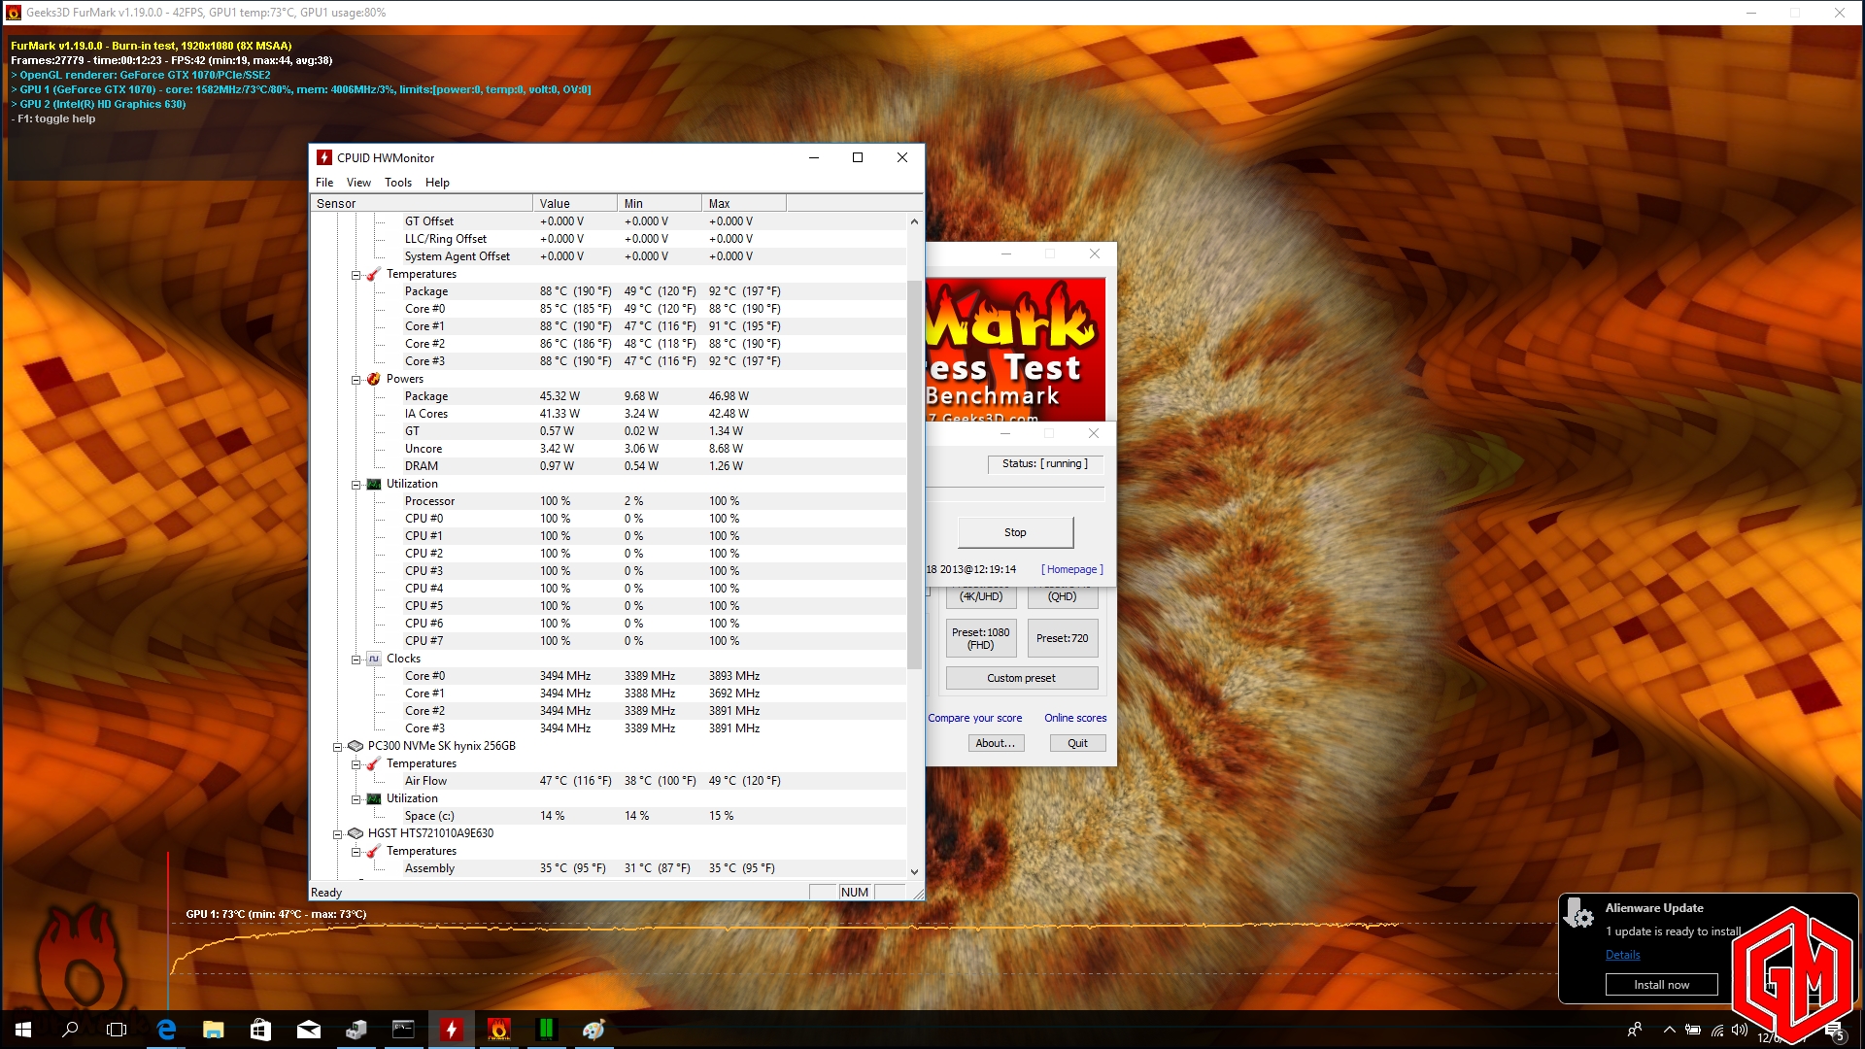Open Microsoft Store from the taskbar
This screenshot has width=1865, height=1049.
pyautogui.click(x=260, y=1030)
